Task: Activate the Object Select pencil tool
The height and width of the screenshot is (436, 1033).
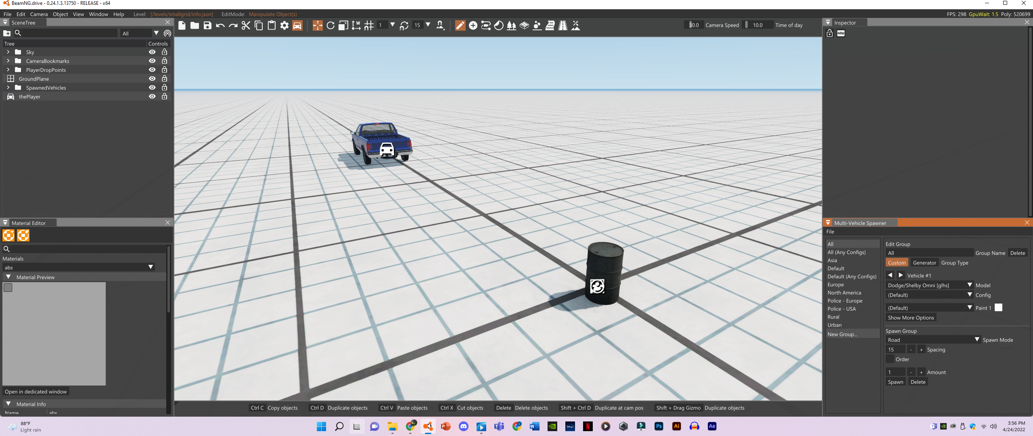Action: click(x=460, y=25)
